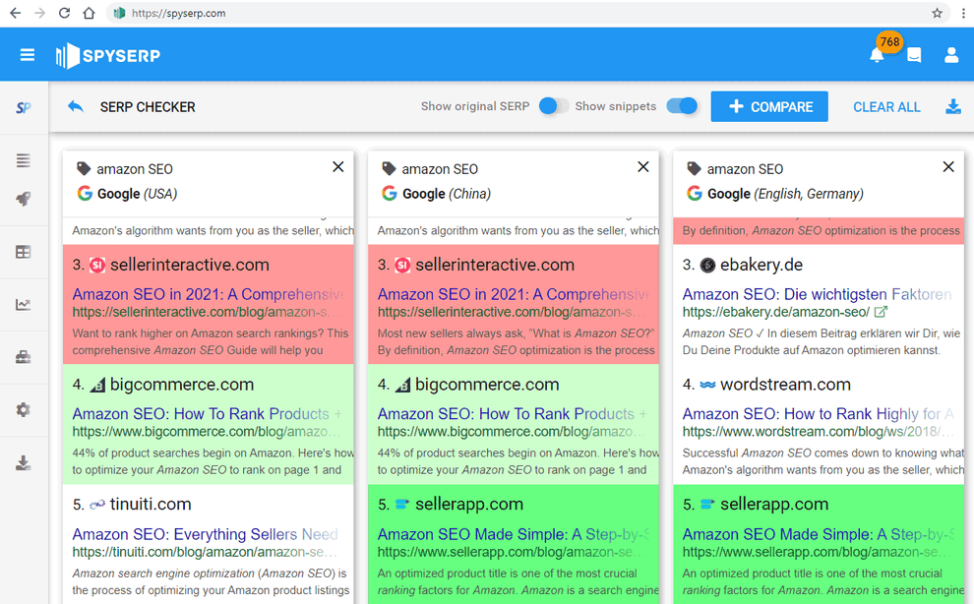Close the Google China results column
The image size is (974, 604).
(642, 166)
